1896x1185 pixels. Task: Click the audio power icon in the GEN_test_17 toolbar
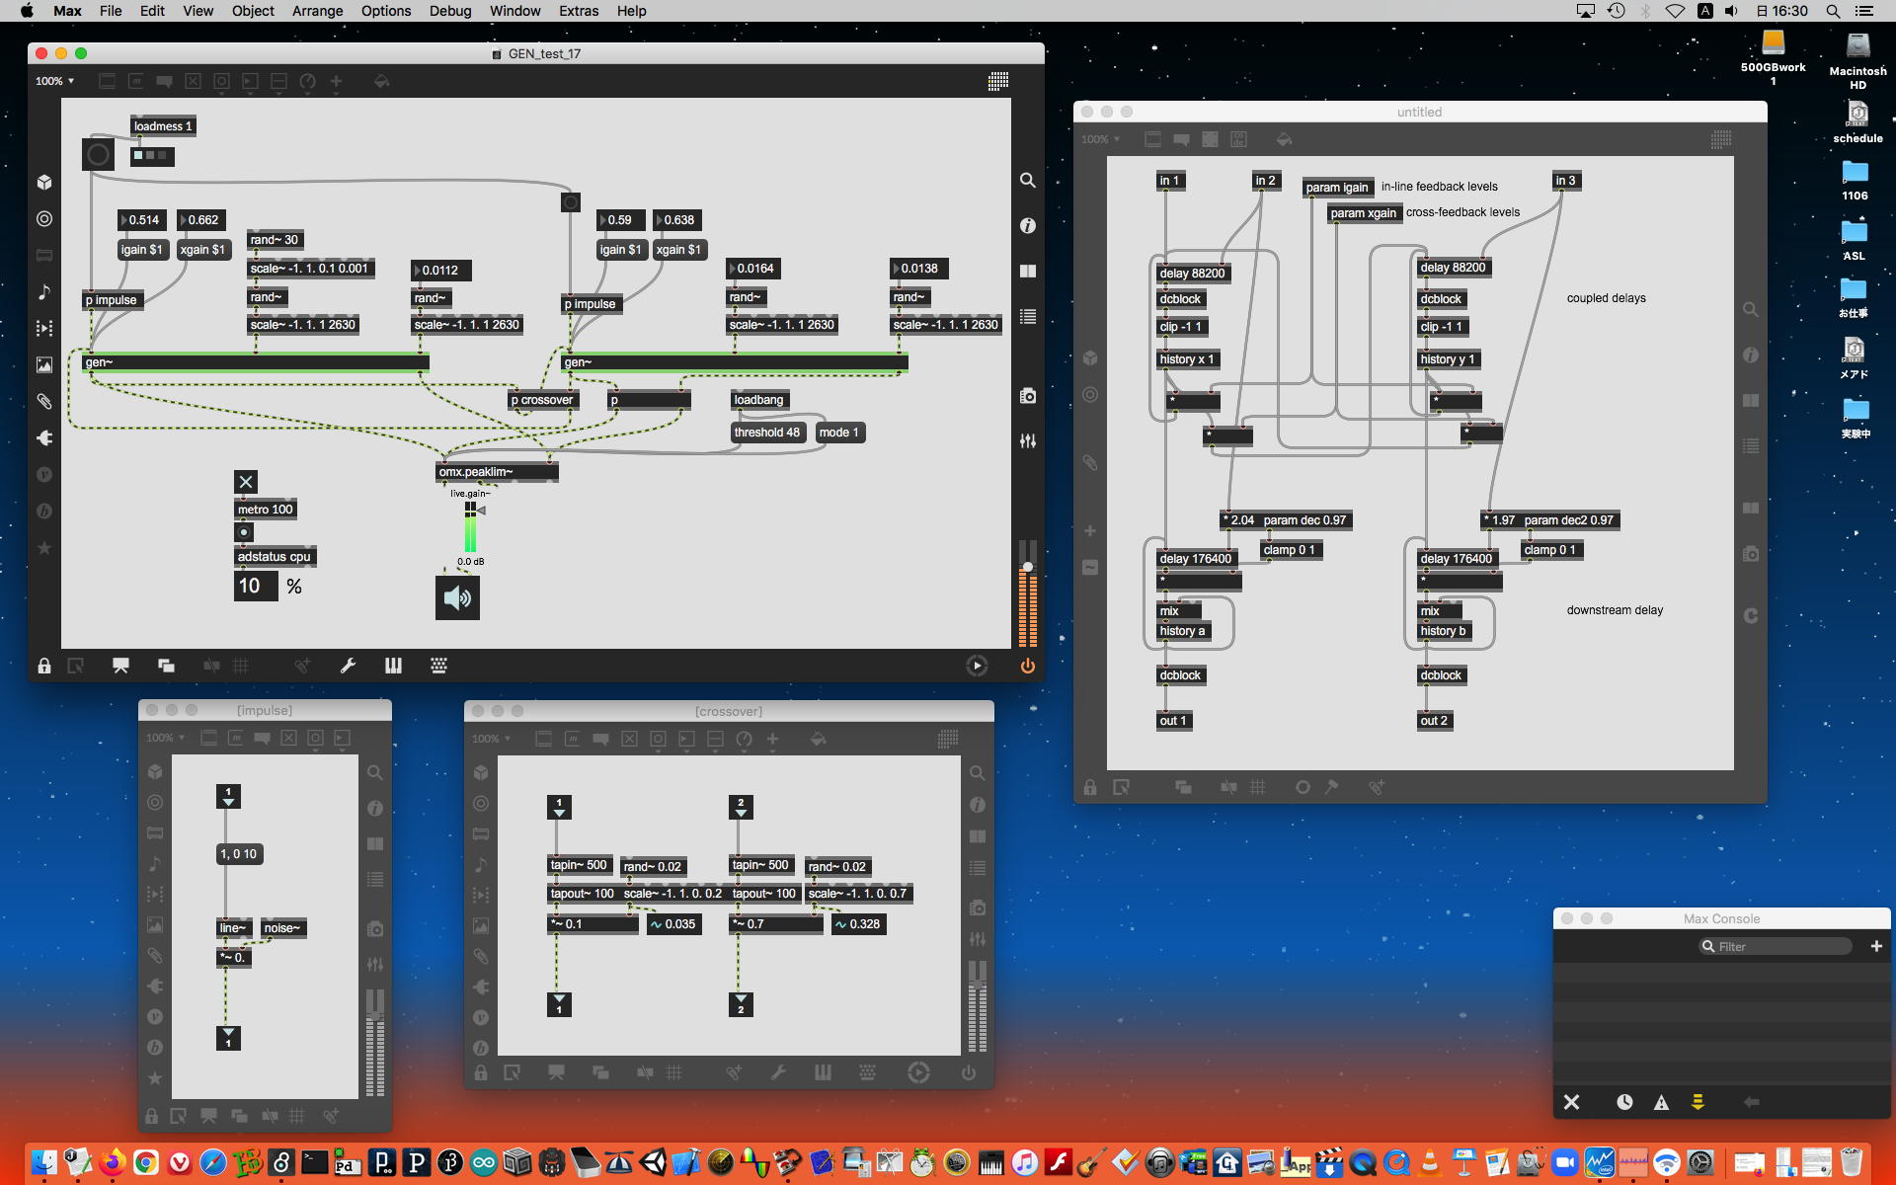[1027, 666]
